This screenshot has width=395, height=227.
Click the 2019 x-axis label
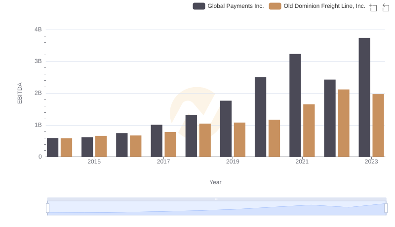click(233, 162)
